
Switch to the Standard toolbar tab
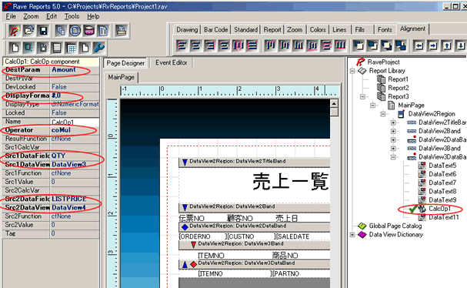pos(245,30)
